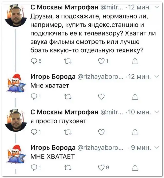Open 'С Москвы Митрофан' profile from first tweet
164x178 pixels.
64,8
